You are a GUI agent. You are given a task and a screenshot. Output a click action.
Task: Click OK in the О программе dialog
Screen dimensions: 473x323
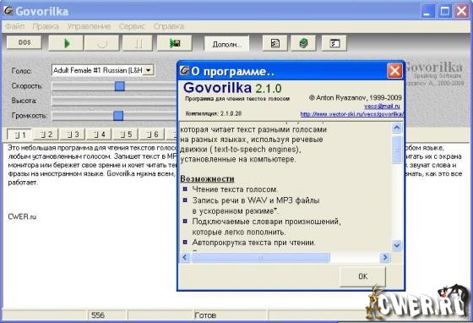click(x=362, y=276)
